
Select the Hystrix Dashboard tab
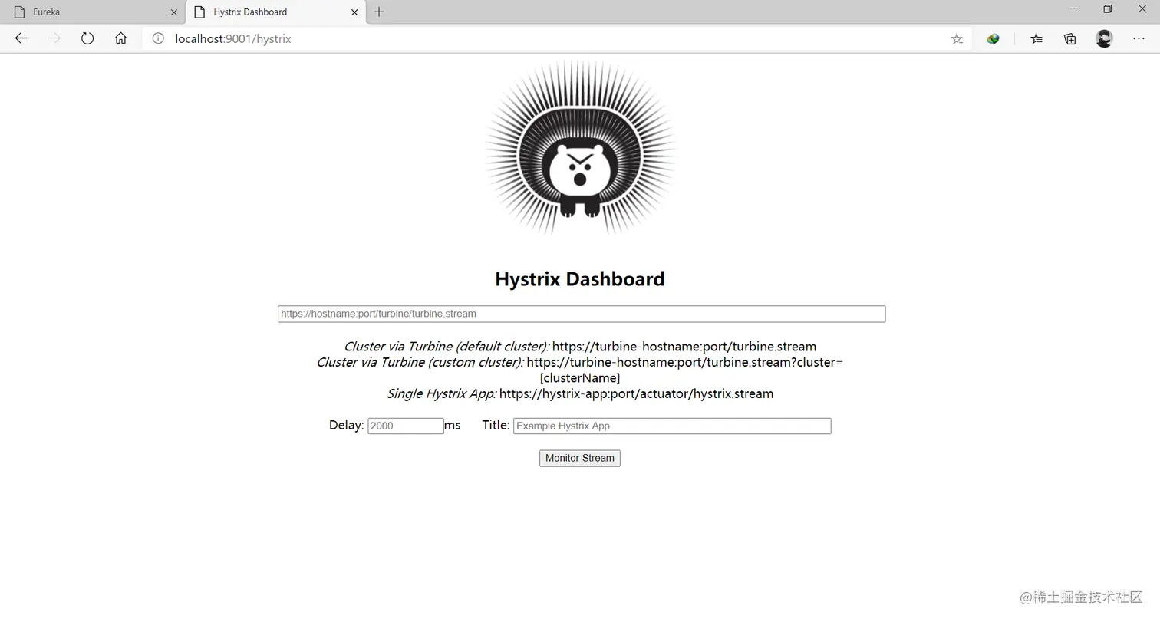pyautogui.click(x=276, y=12)
